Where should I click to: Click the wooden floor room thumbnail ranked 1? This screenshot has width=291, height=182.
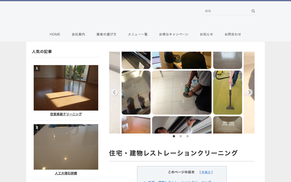point(66,88)
